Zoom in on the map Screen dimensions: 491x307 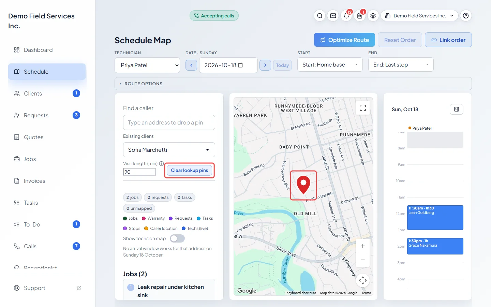363,246
